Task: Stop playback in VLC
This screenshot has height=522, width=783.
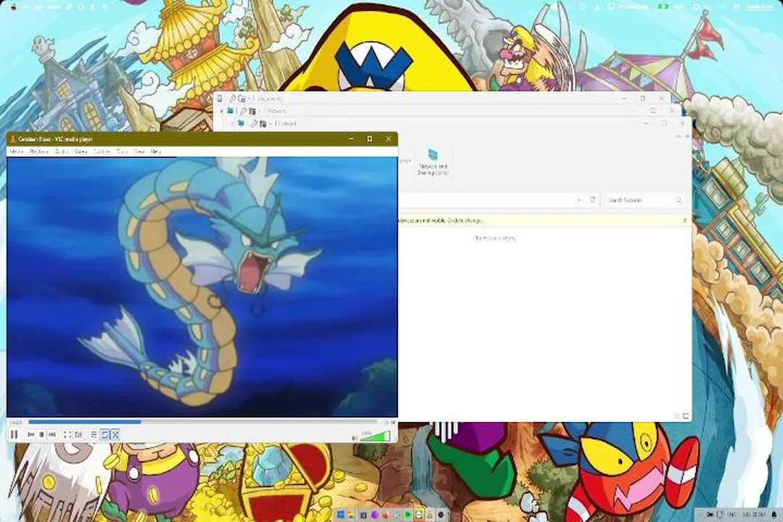Action: pyautogui.click(x=41, y=434)
